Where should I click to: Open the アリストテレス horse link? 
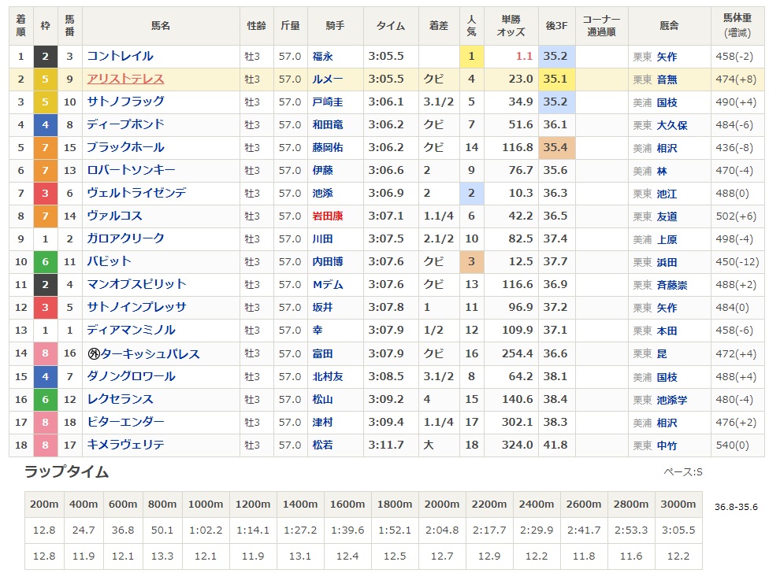125,79
